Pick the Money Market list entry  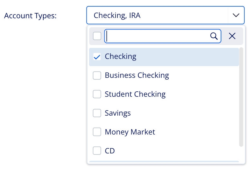[x=130, y=132]
